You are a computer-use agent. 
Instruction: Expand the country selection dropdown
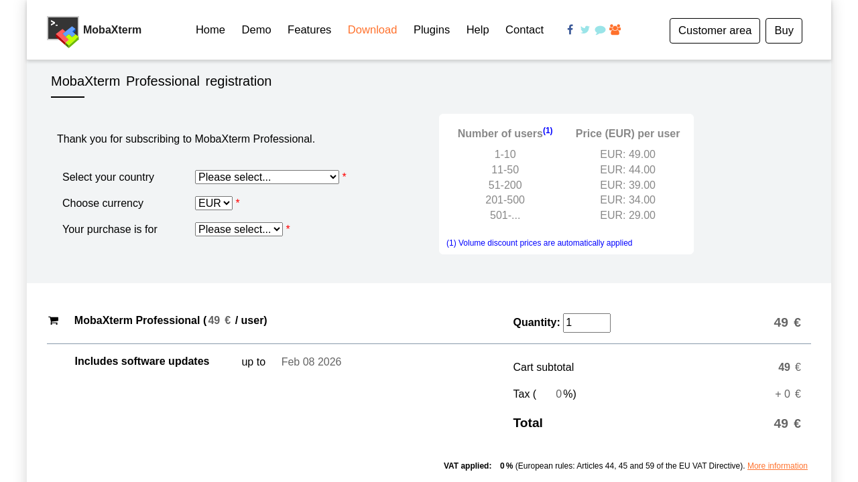[267, 177]
